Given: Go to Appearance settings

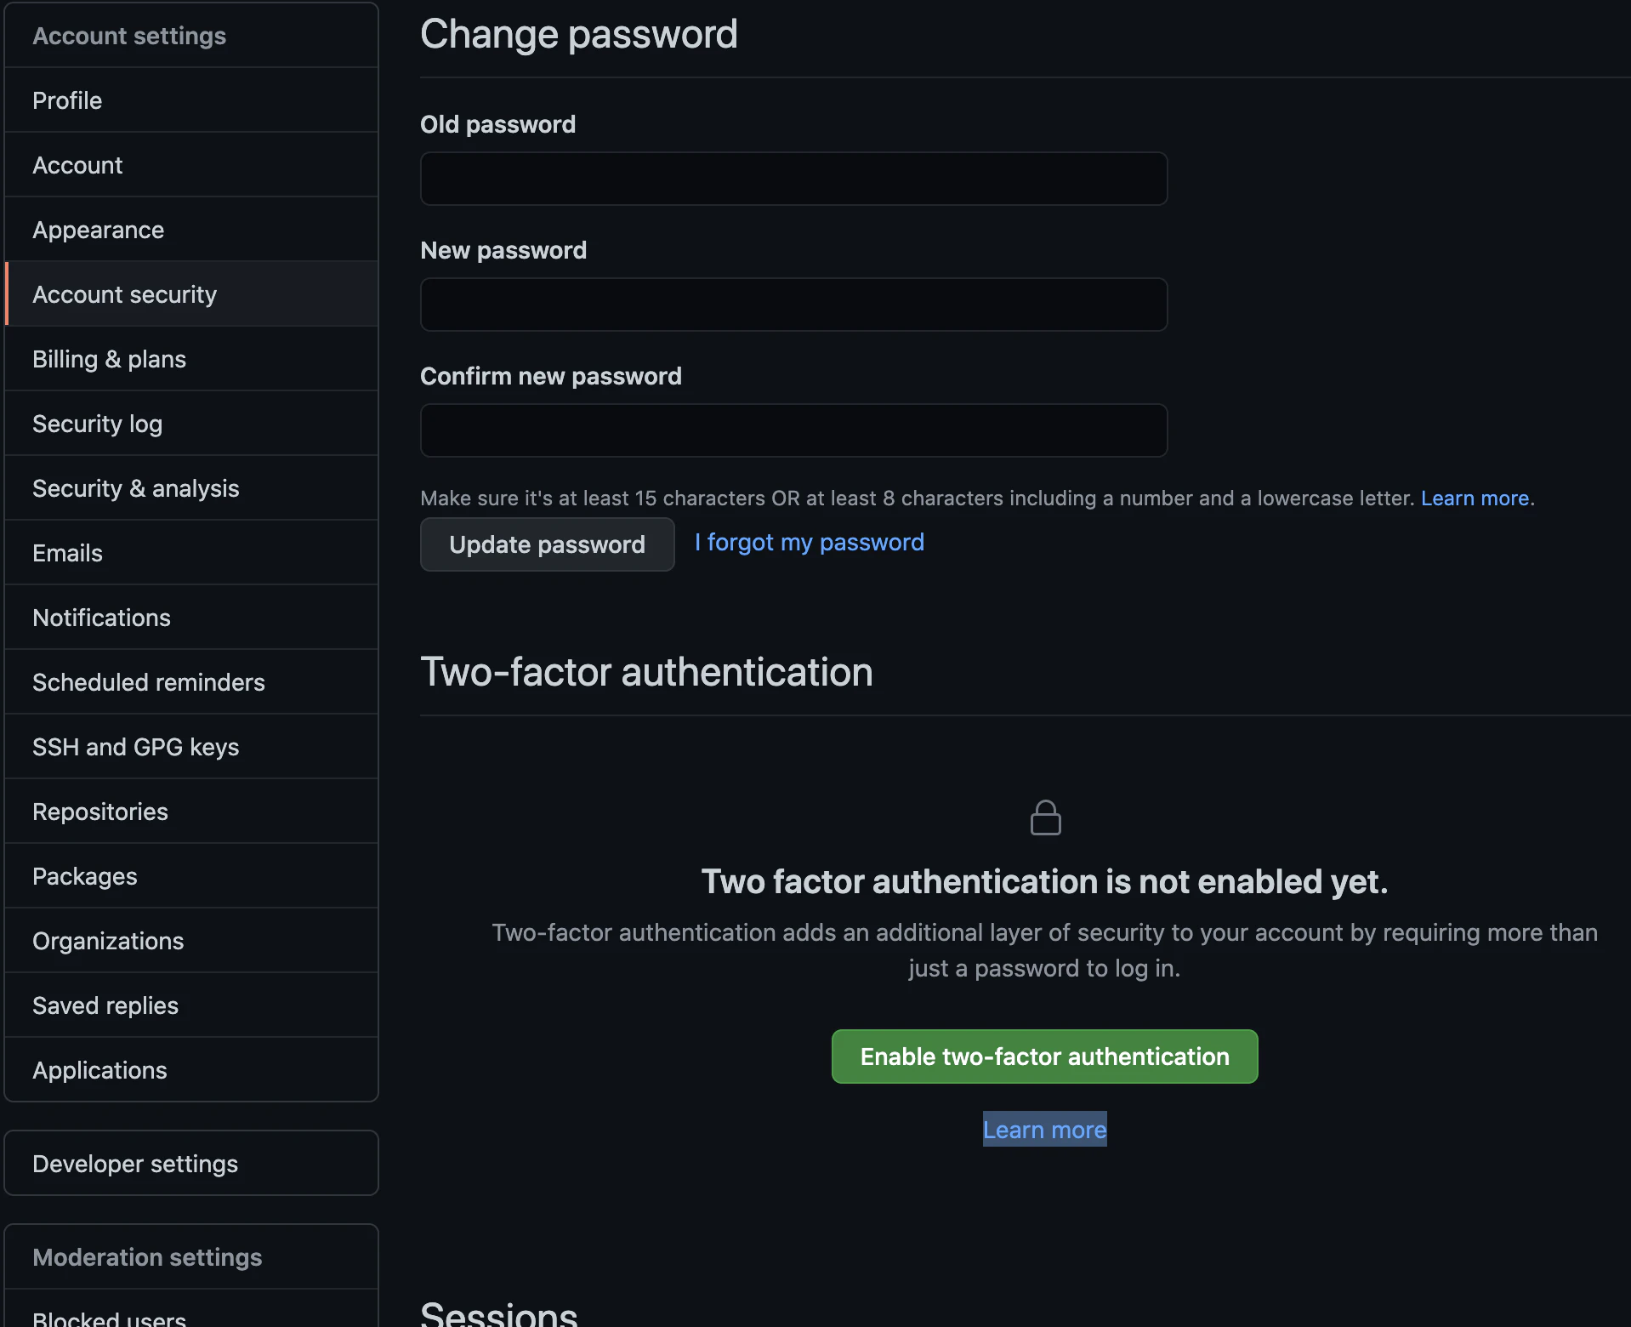Looking at the screenshot, I should tap(191, 230).
